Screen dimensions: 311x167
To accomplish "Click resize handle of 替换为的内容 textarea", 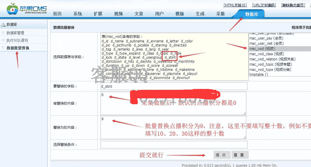I will [x=245, y=137].
